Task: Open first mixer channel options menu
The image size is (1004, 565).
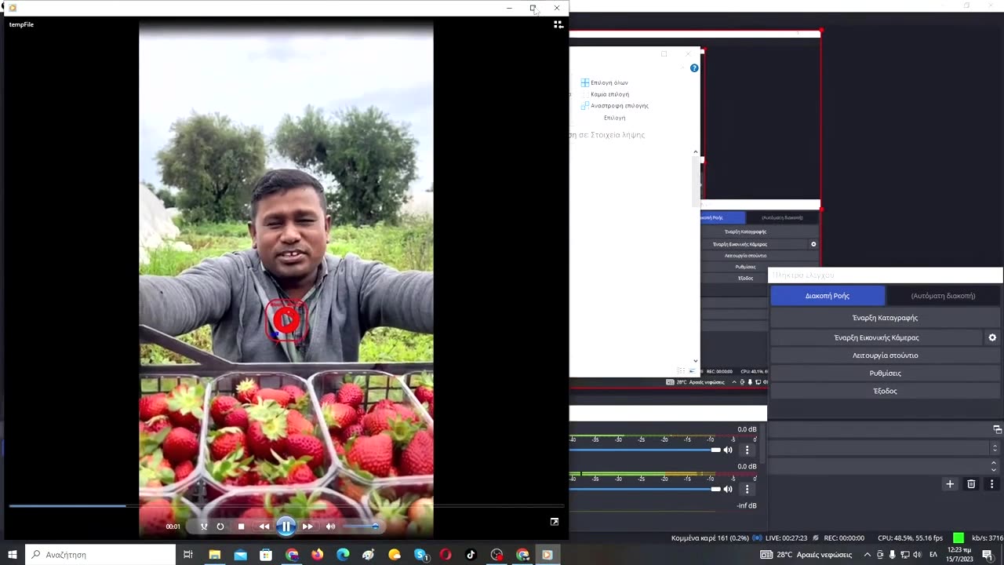Action: pyautogui.click(x=747, y=450)
